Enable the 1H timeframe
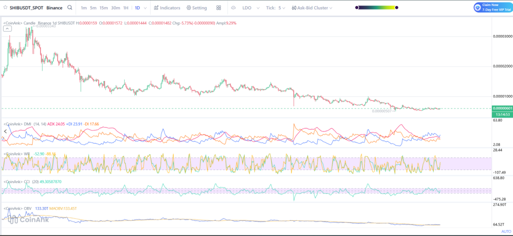 pyautogui.click(x=126, y=8)
